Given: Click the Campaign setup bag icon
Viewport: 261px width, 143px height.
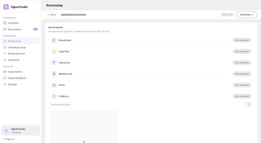Looking at the screenshot, I should point(5,47).
